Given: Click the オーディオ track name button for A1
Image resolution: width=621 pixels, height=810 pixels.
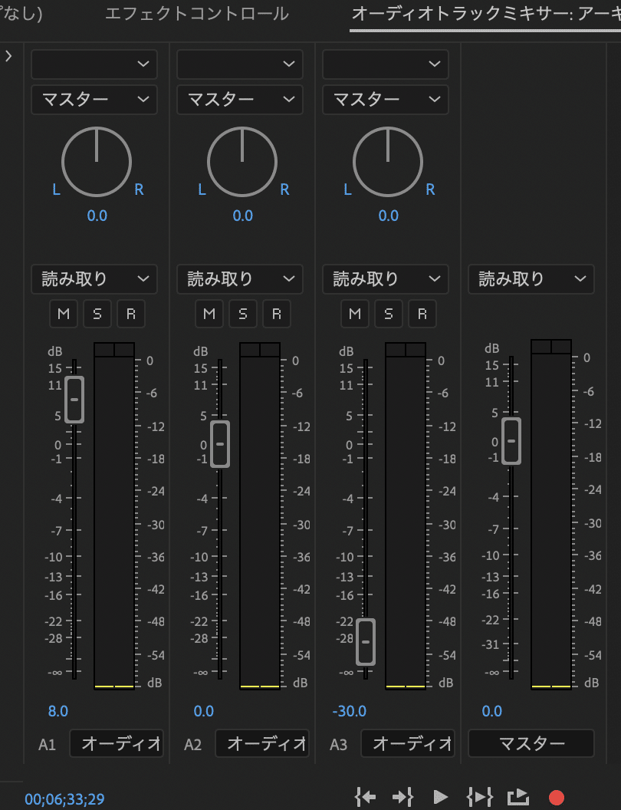Looking at the screenshot, I should coord(116,742).
